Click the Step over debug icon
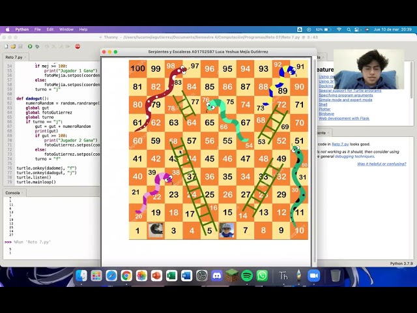 [47, 46]
